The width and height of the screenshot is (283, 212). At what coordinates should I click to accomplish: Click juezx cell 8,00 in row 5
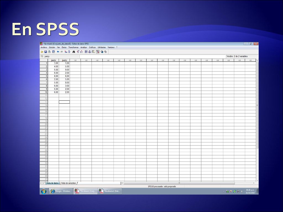pos(53,76)
